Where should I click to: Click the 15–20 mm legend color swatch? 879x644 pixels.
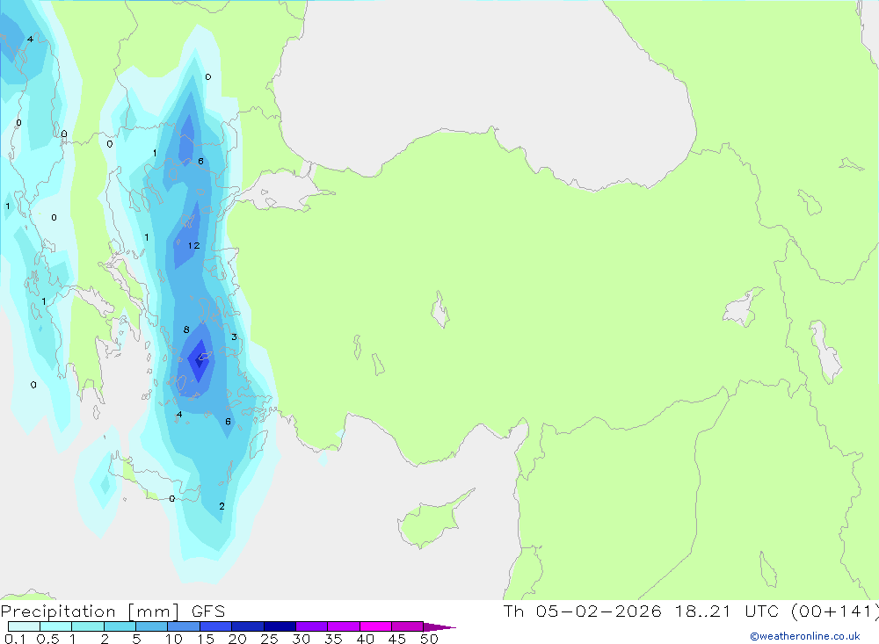tap(216, 626)
